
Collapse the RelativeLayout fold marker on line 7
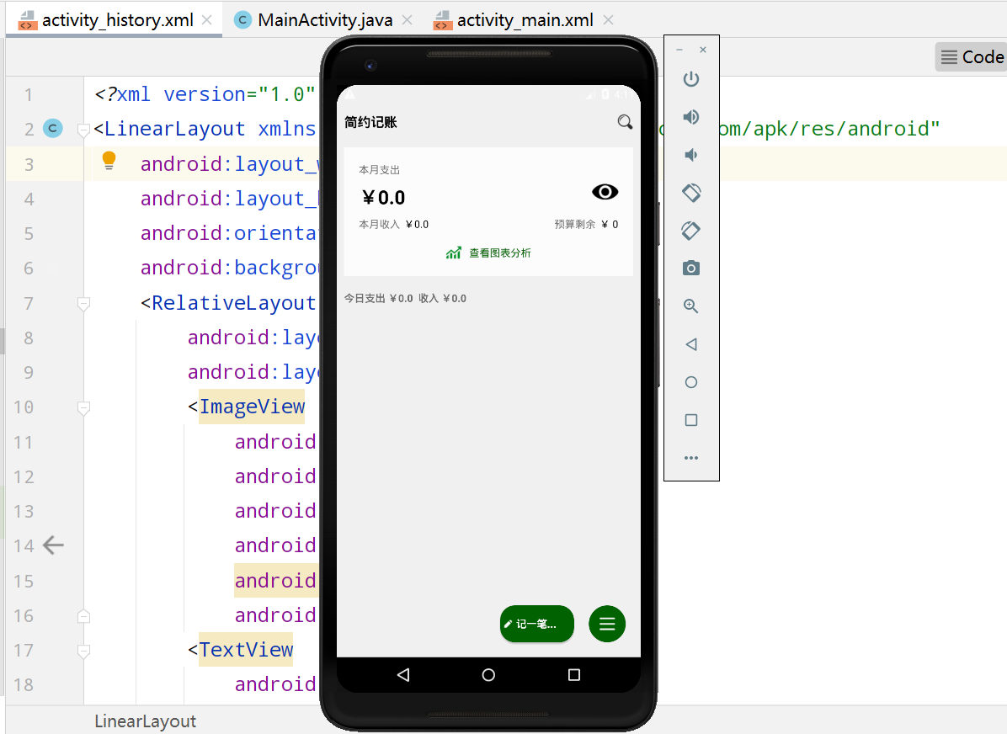[83, 303]
